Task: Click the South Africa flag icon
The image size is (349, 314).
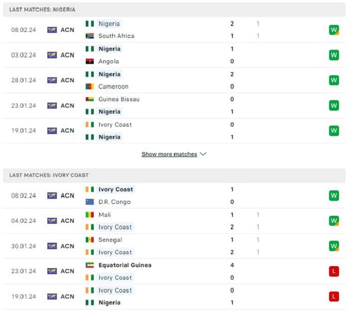Action: 90,36
